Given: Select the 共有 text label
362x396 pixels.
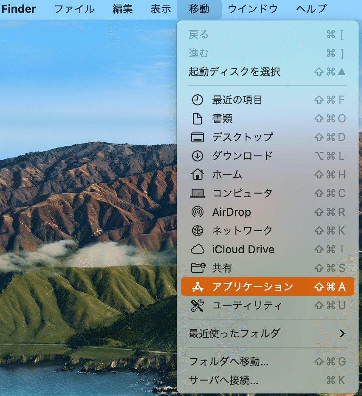Looking at the screenshot, I should click(222, 268).
